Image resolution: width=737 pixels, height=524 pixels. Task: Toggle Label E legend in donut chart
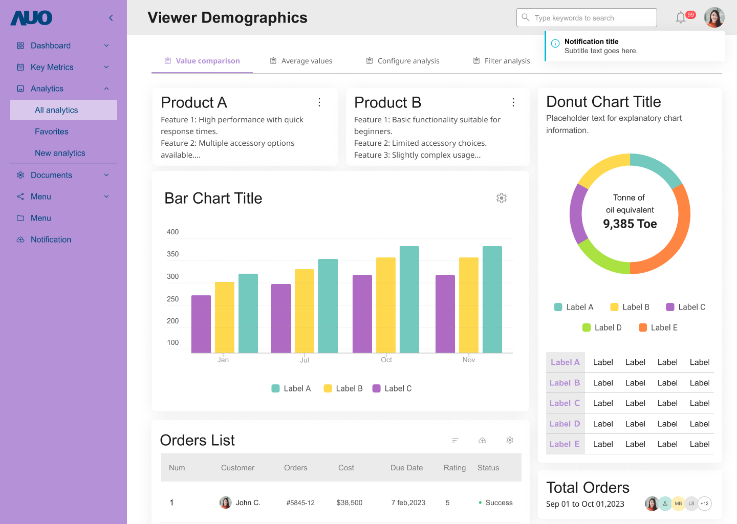click(658, 328)
